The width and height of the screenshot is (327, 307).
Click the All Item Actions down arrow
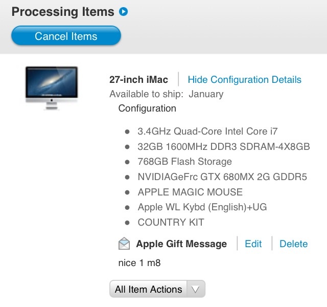[196, 290]
